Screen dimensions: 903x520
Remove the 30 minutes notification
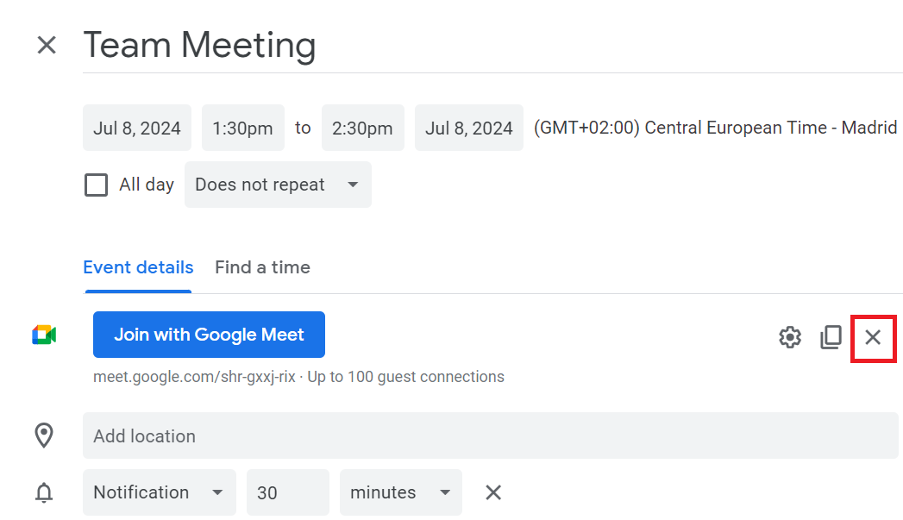click(493, 492)
